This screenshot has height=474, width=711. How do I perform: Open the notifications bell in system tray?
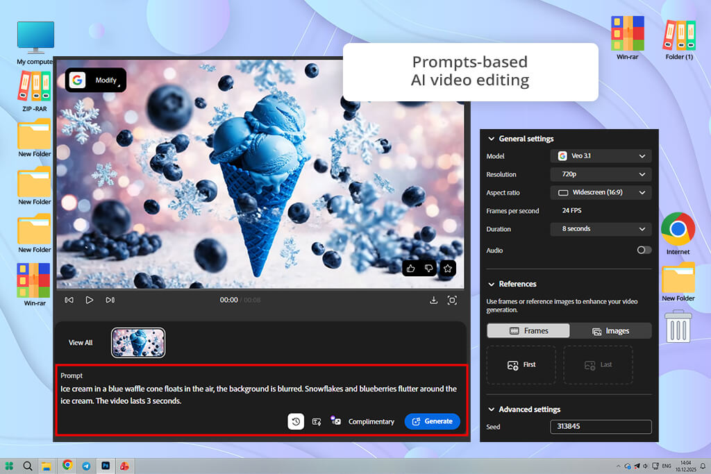click(703, 466)
